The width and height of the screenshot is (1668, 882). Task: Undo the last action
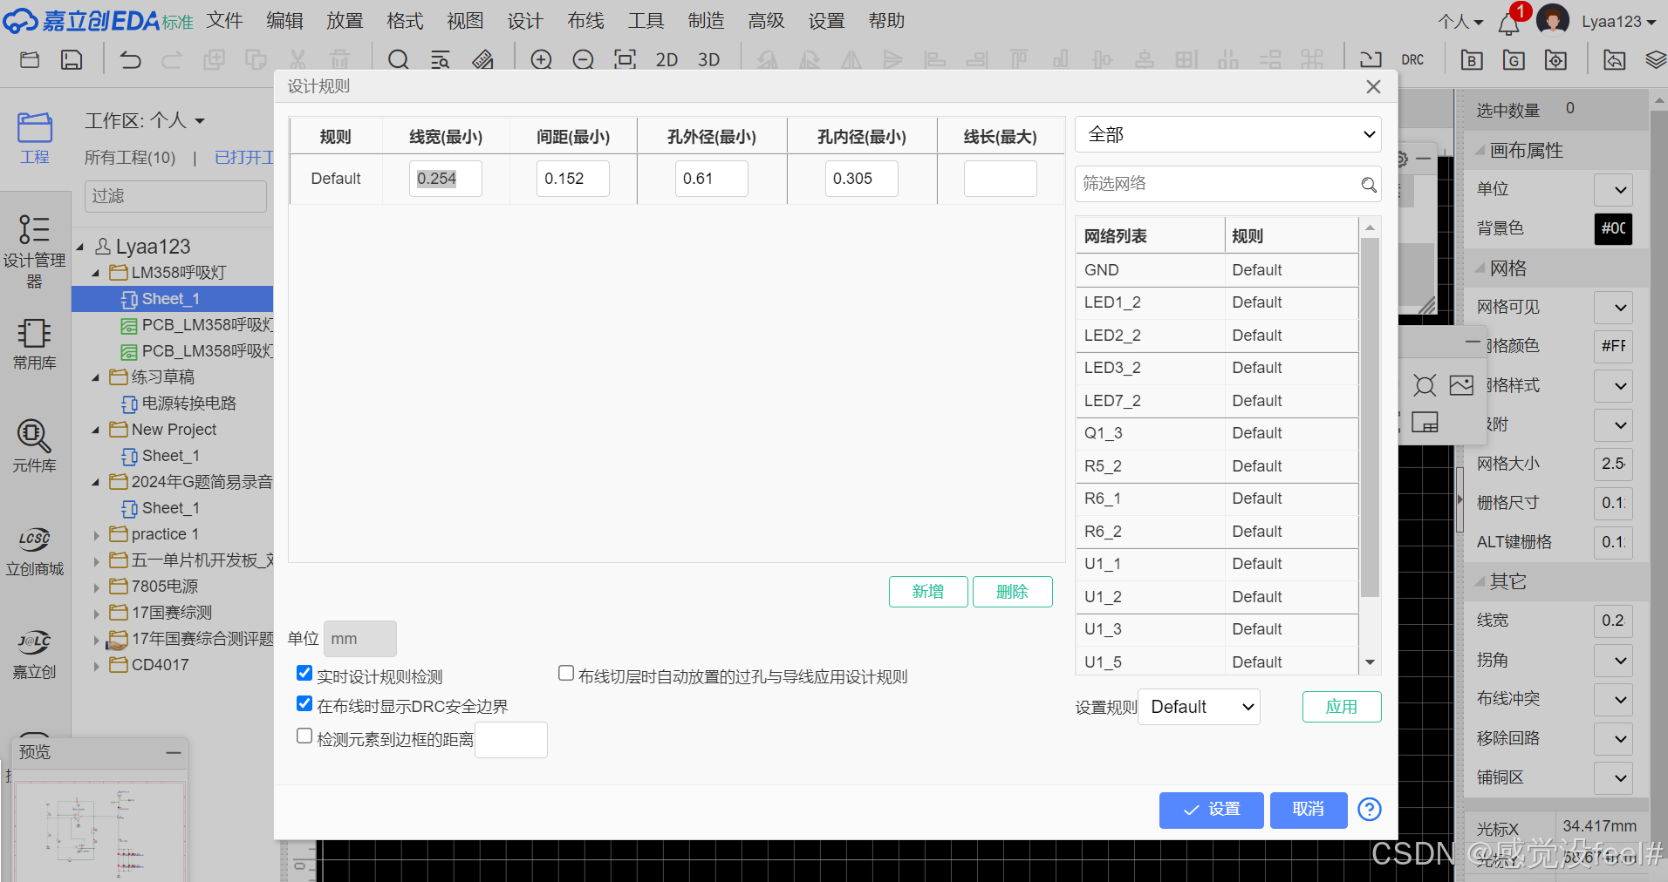pyautogui.click(x=130, y=59)
